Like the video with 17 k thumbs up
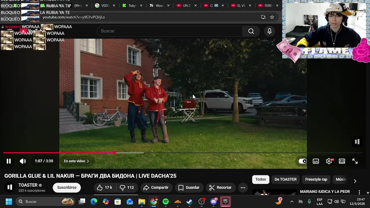The height and width of the screenshot is (208, 370). 105,187
